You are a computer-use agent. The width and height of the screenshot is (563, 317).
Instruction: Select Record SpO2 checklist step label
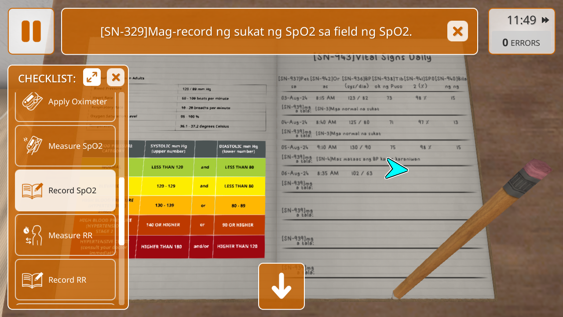point(72,191)
